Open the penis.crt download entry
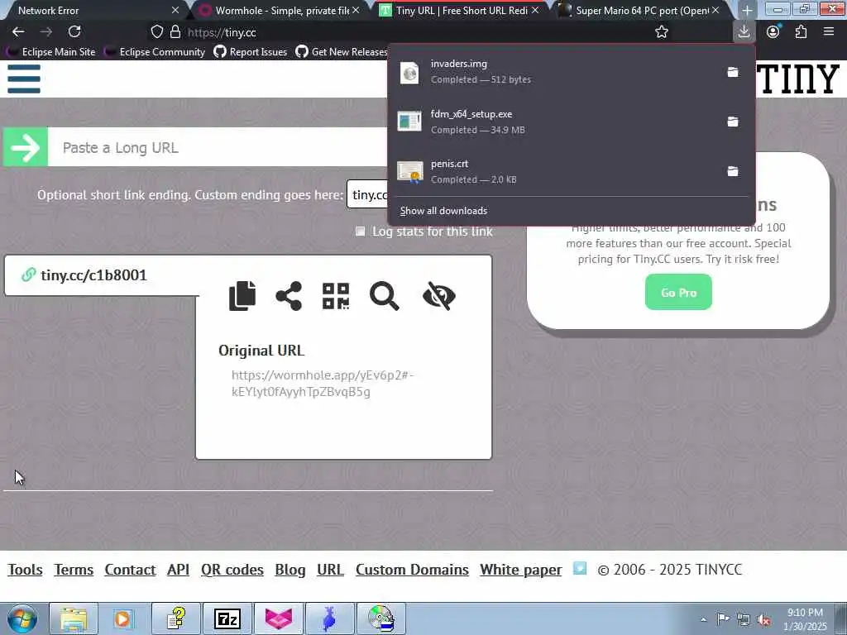Image resolution: width=847 pixels, height=635 pixels. [x=557, y=171]
